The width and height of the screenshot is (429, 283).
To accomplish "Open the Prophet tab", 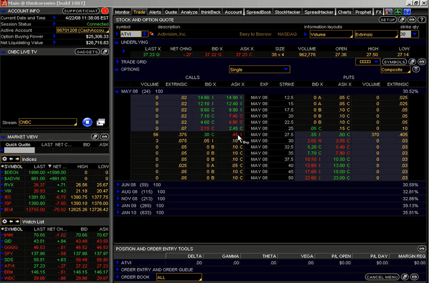I will point(363,12).
